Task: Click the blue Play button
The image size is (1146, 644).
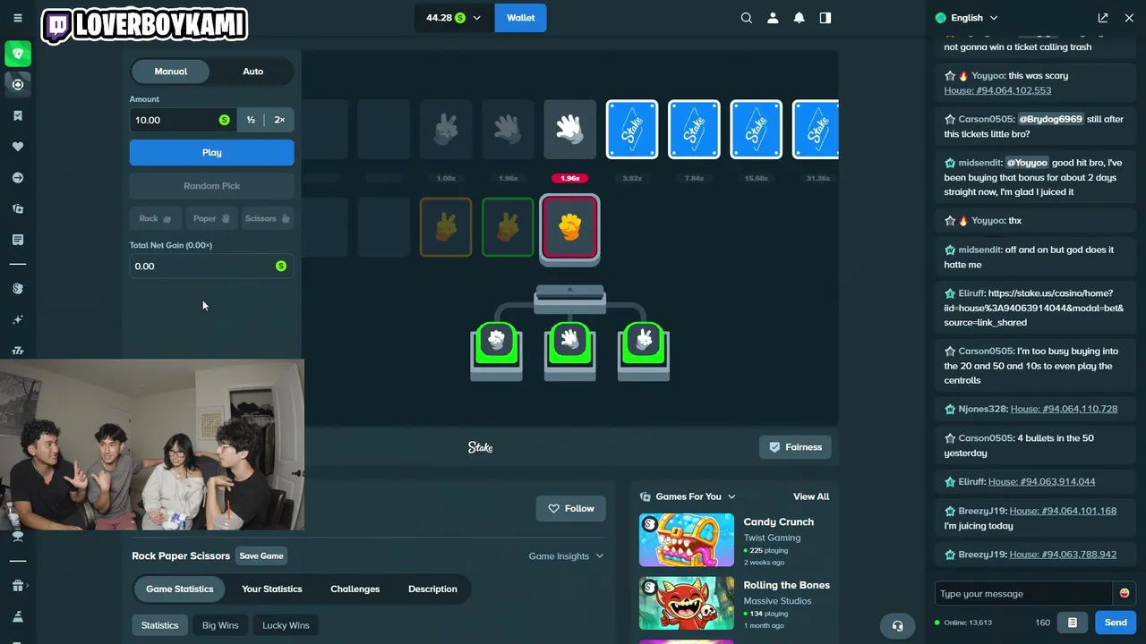Action: [x=212, y=152]
